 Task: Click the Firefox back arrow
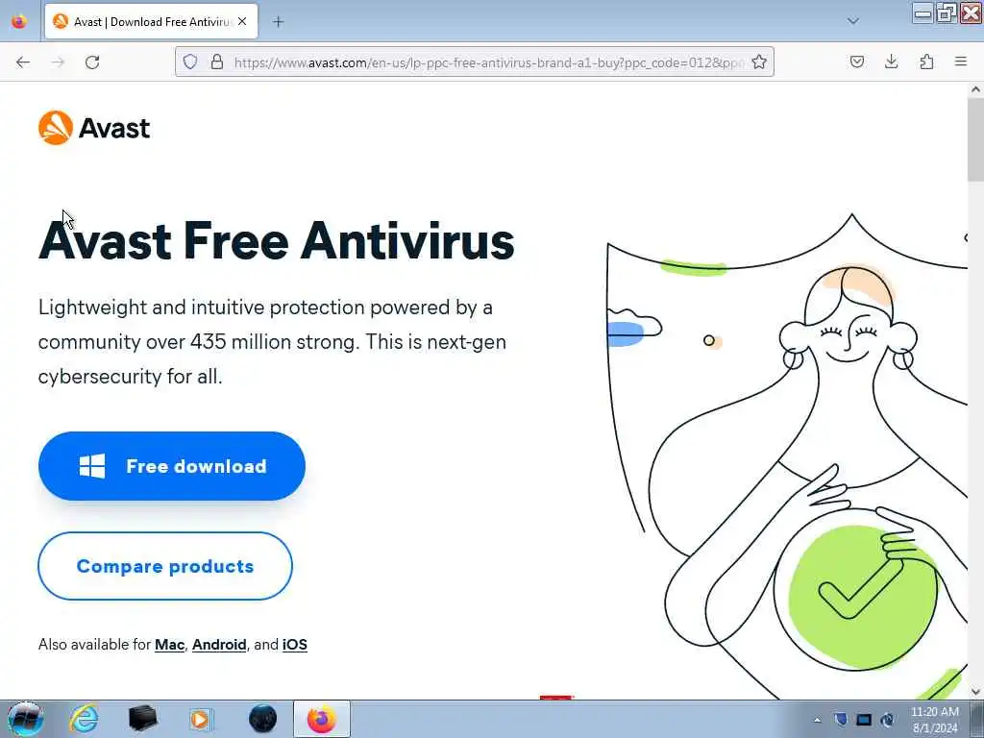click(23, 62)
